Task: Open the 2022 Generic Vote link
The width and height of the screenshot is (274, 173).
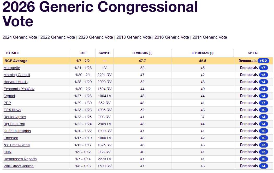Action: (x=58, y=37)
